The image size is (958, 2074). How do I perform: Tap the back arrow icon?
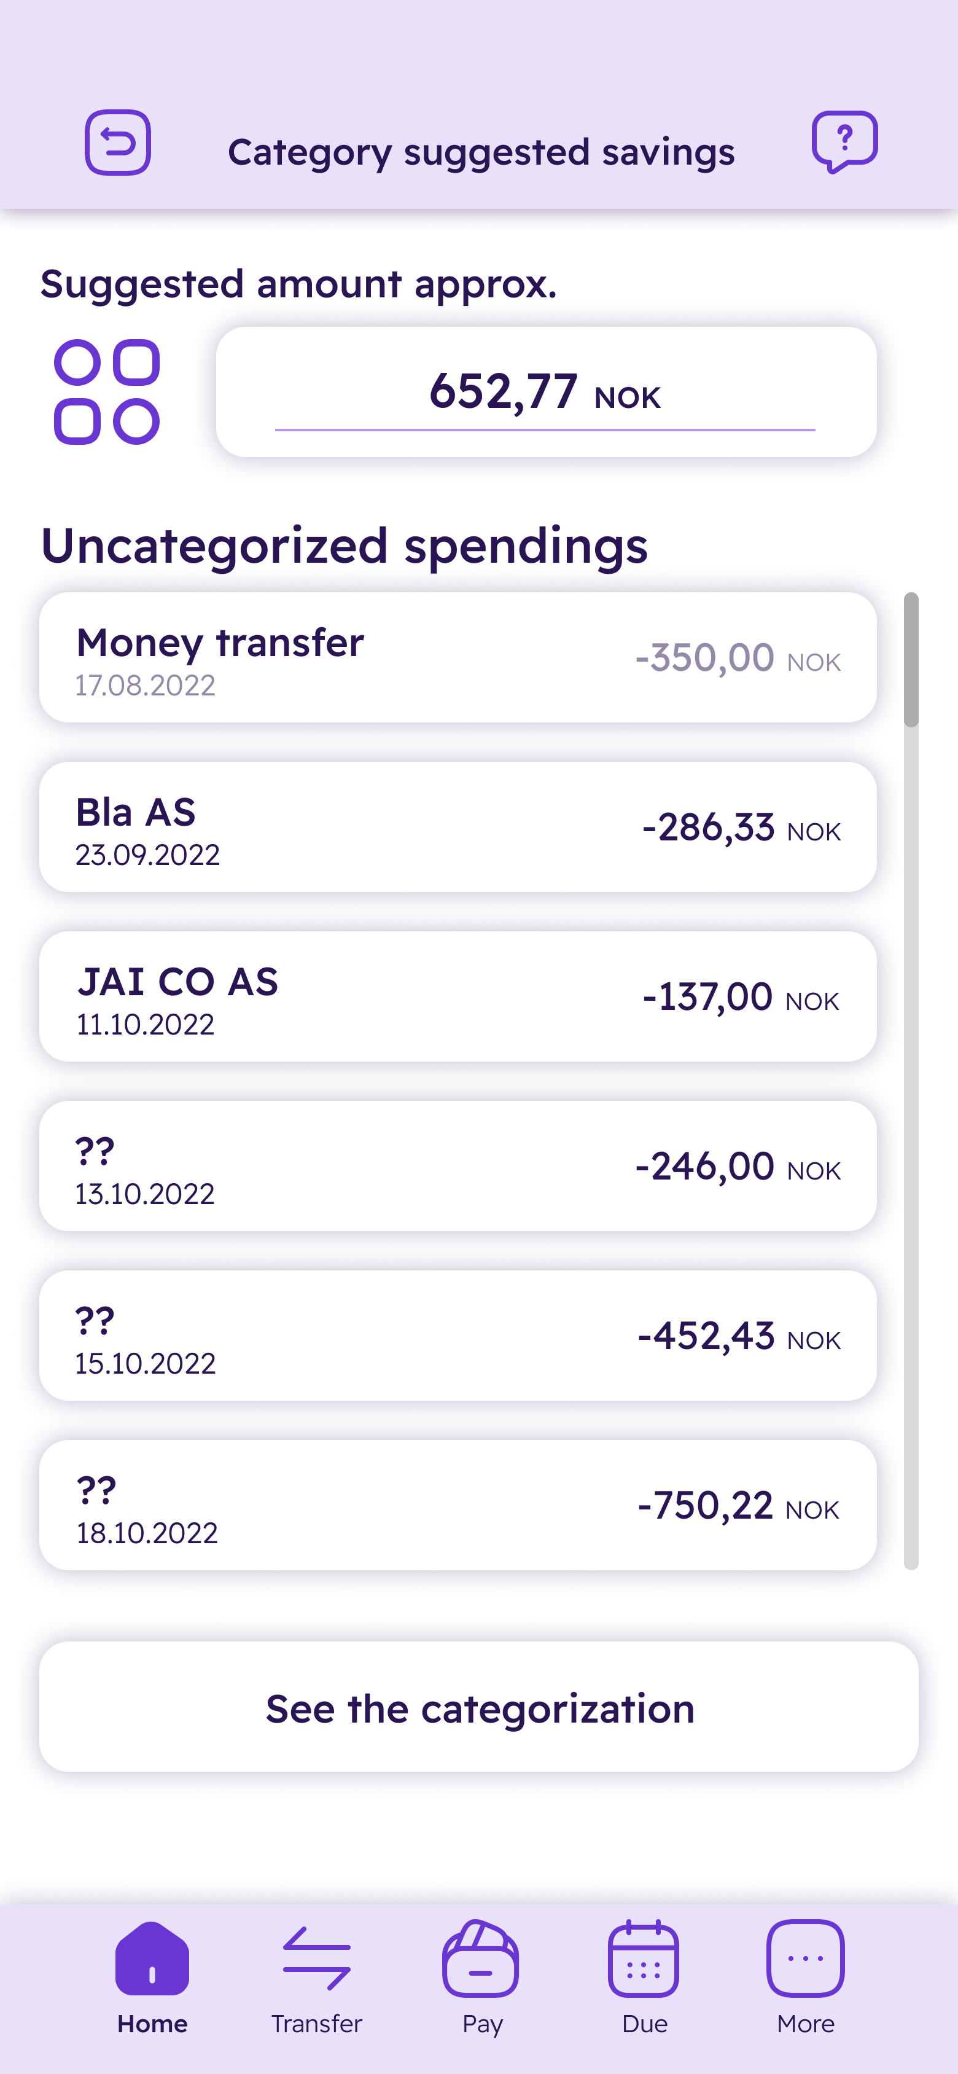[x=117, y=143]
